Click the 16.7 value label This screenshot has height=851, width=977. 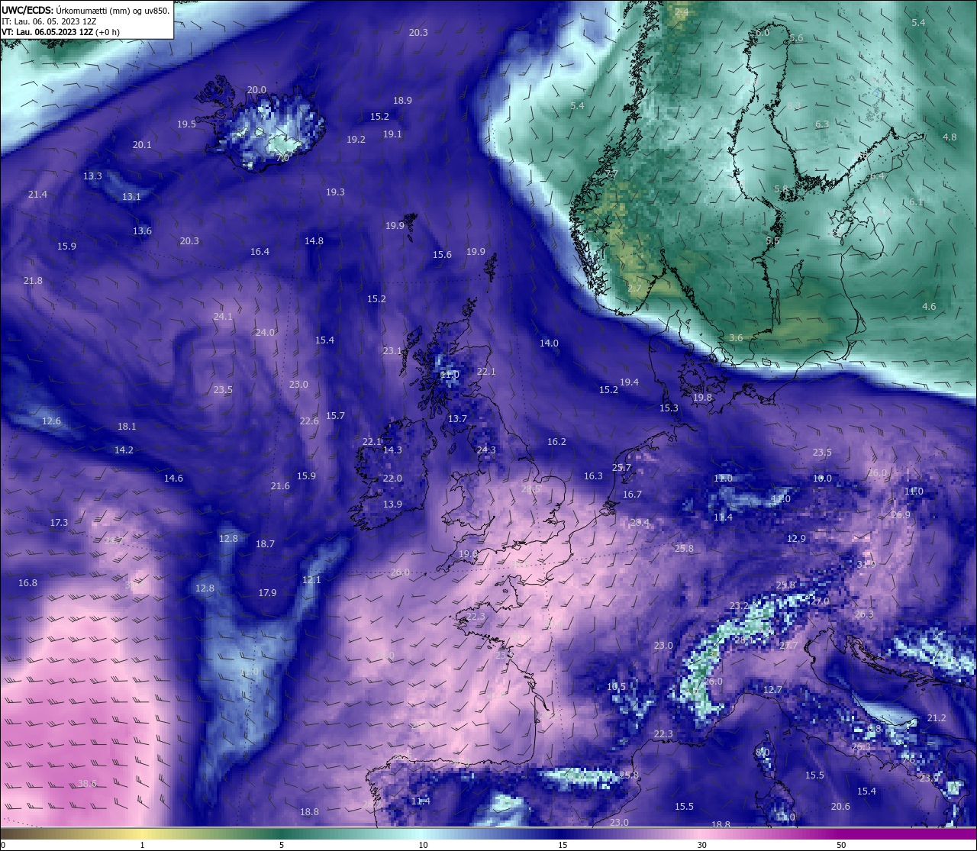(632, 494)
